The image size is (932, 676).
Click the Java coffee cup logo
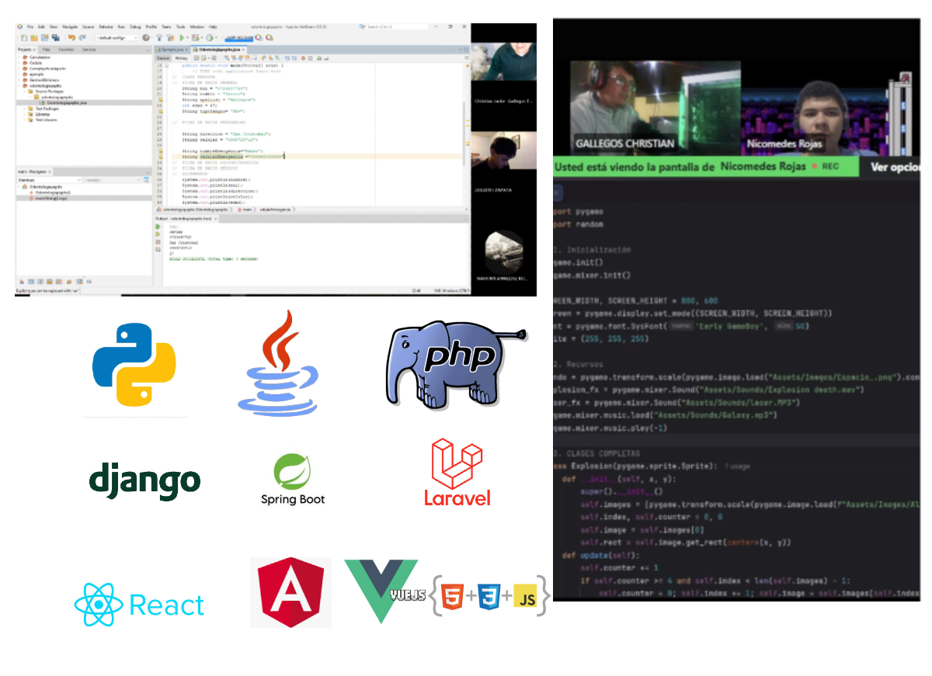pyautogui.click(x=279, y=362)
